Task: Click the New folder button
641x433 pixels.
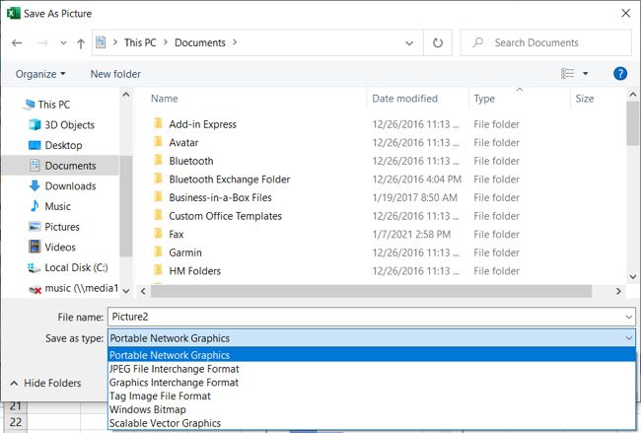Action: pos(115,74)
